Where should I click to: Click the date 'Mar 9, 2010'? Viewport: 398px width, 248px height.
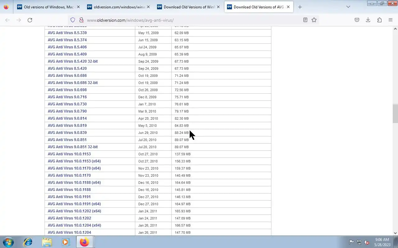pyautogui.click(x=147, y=111)
